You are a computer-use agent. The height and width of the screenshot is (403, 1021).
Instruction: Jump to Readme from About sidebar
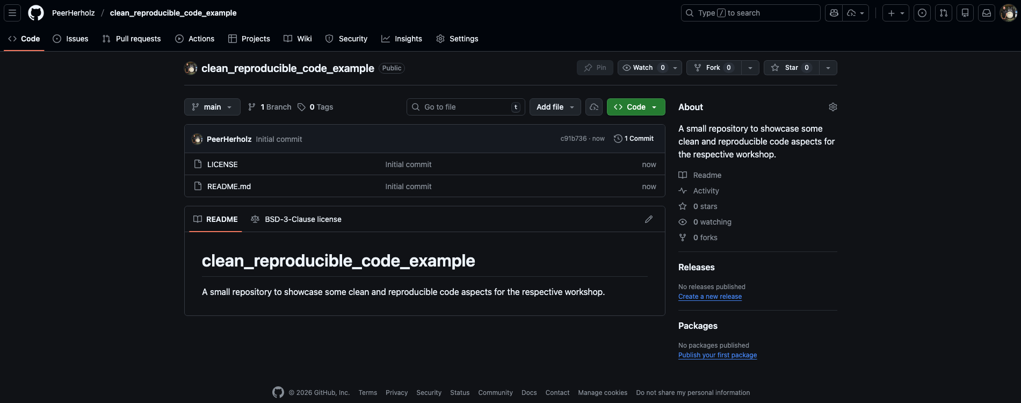point(700,175)
